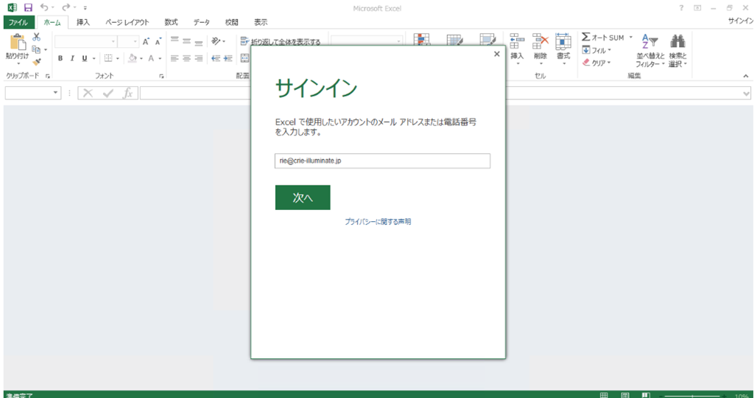Click the Insert cells icon (挿入)
This screenshot has height=398, width=754.
(517, 41)
